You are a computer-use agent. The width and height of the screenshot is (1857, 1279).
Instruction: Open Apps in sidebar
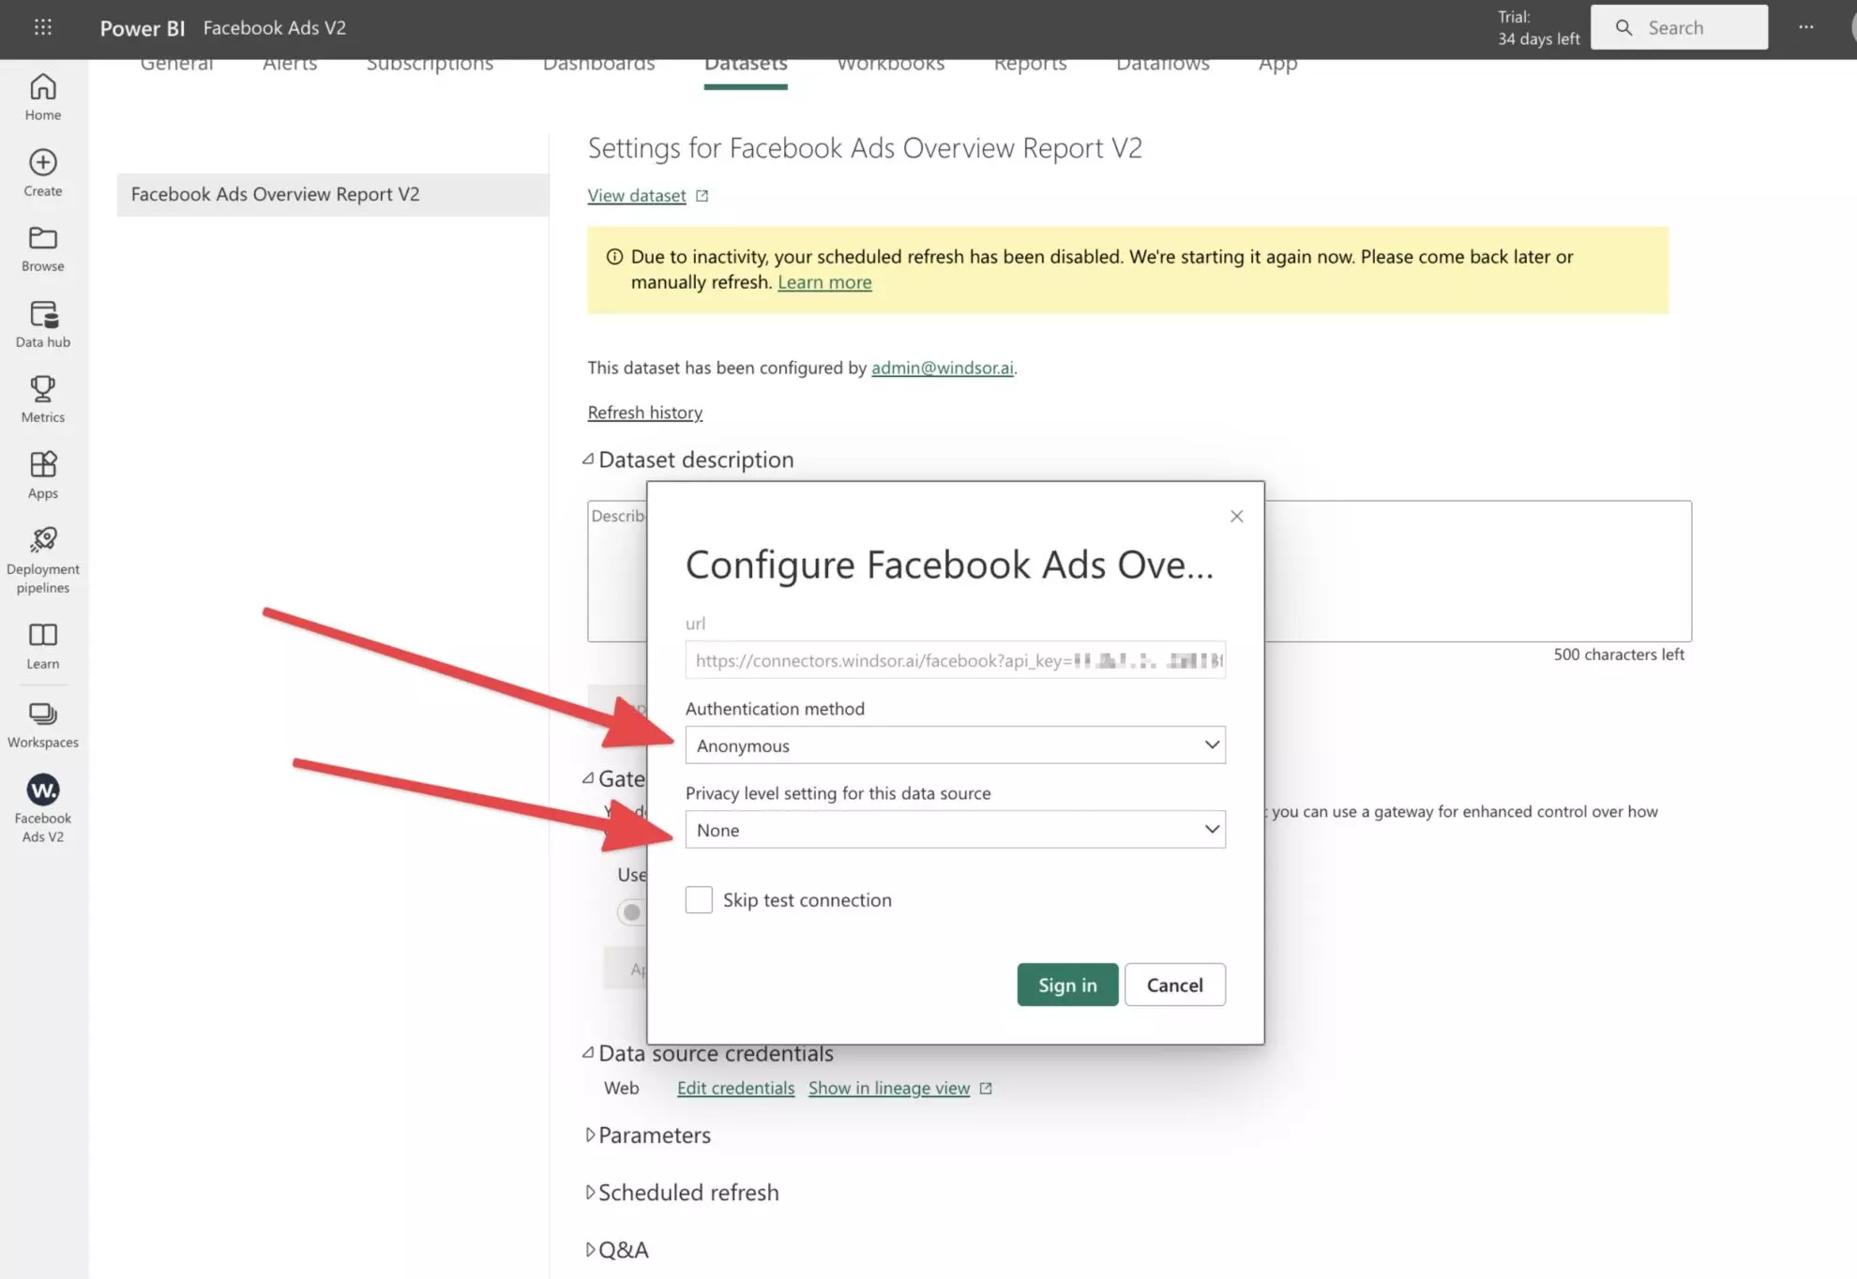pos(43,475)
